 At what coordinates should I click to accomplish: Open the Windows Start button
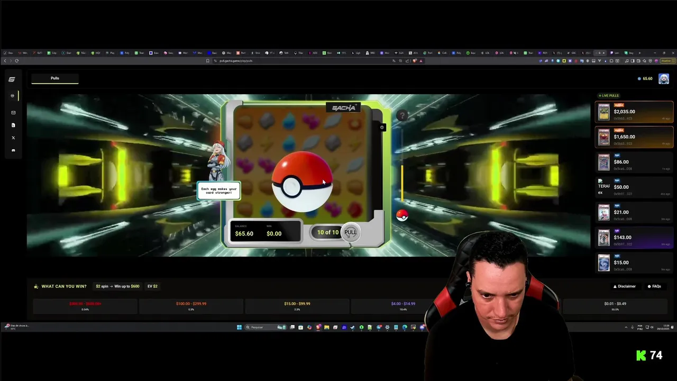click(x=239, y=327)
